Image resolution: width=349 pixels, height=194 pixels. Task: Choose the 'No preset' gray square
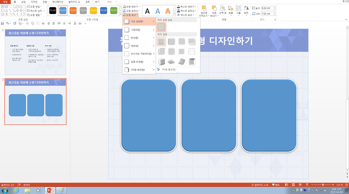161,27
